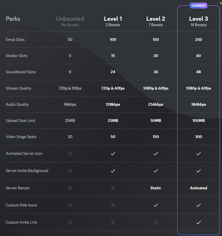Click Custom Role Icons X under Level 1

113,205
